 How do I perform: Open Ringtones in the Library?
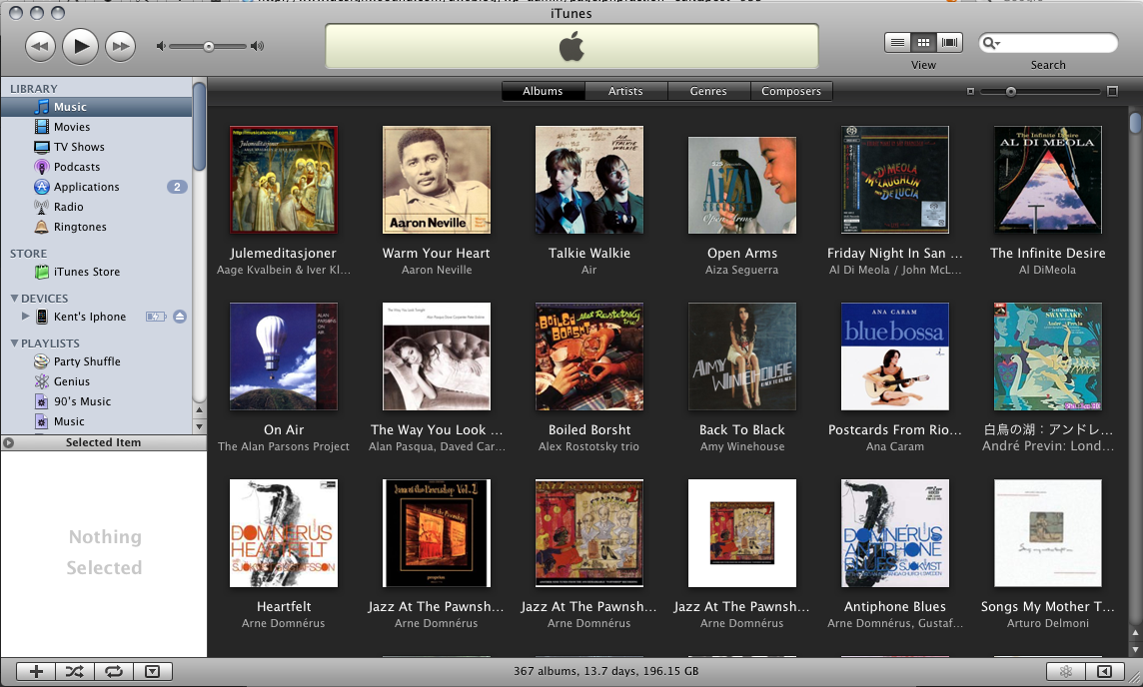pos(96,227)
